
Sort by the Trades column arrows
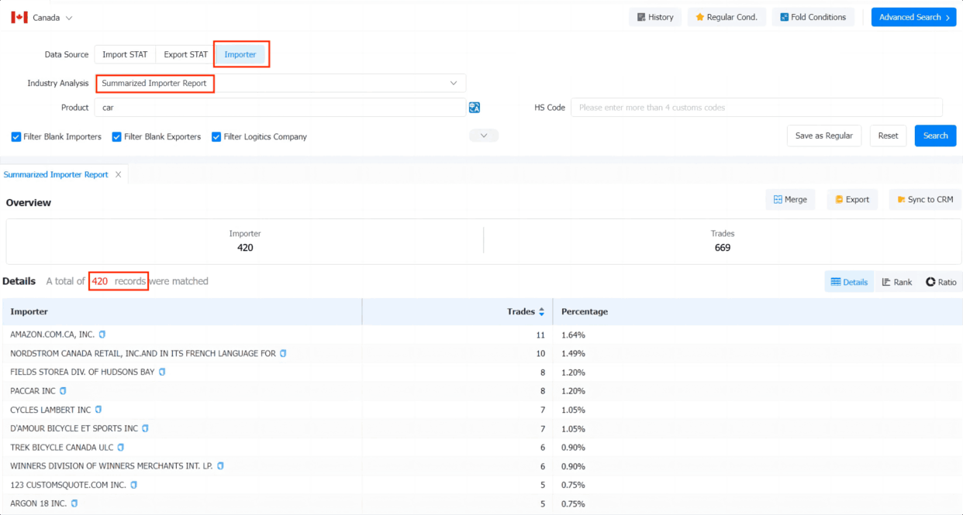coord(541,311)
